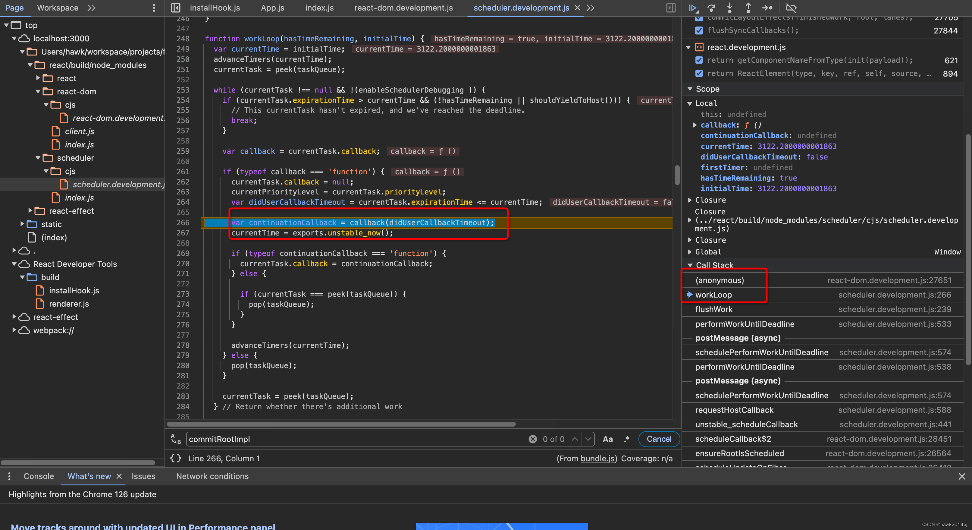Screen dimensions: 972x530
Task: Open the Console drawer tab
Action: [39, 476]
